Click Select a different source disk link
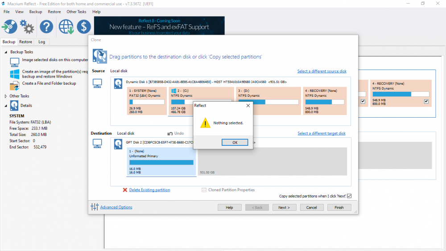446x251 pixels. (x=322, y=71)
